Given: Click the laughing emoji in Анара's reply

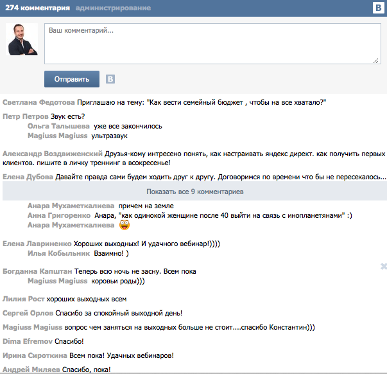Looking at the screenshot, I should [x=125, y=225].
